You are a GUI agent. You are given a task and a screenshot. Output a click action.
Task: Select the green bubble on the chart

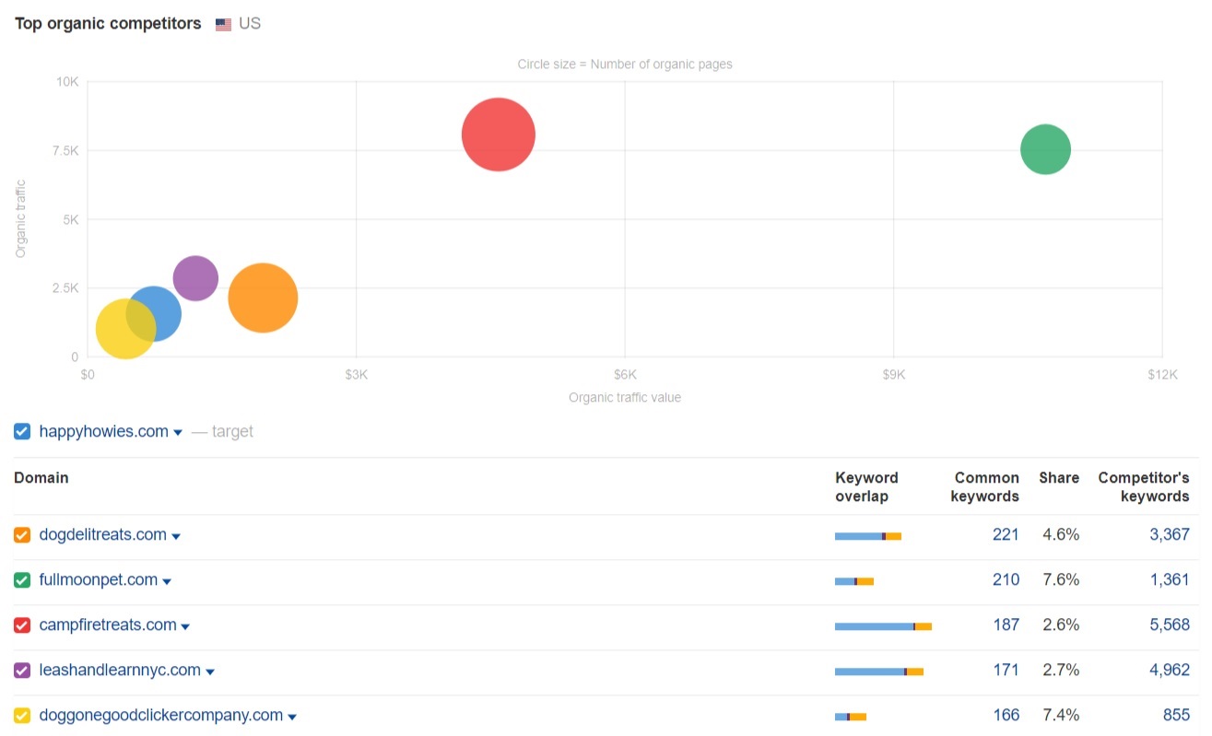(x=1045, y=149)
